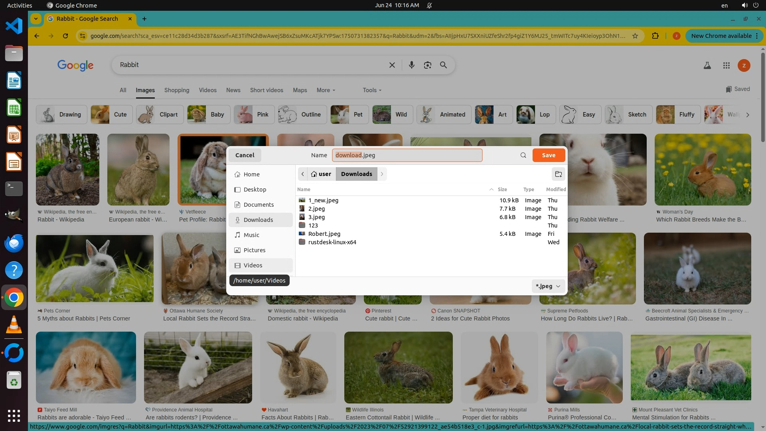Open the Chrome extensions puzzle icon
This screenshot has height=431, width=766.
click(655, 36)
